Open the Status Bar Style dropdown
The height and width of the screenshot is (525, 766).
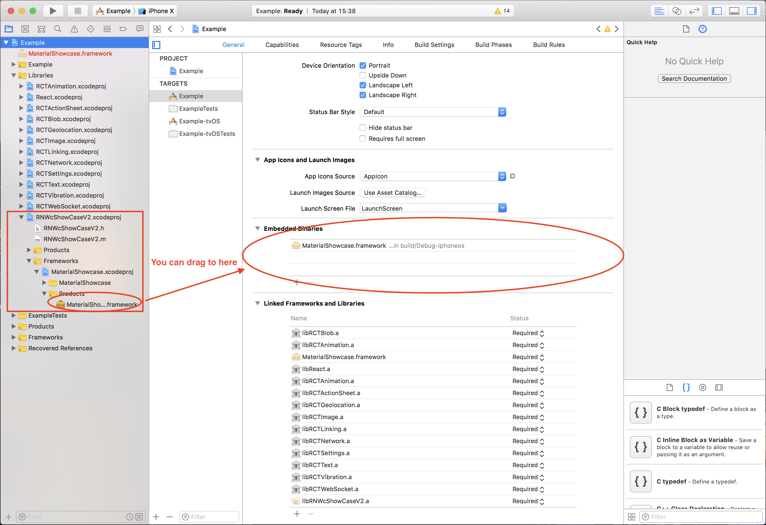tap(432, 112)
